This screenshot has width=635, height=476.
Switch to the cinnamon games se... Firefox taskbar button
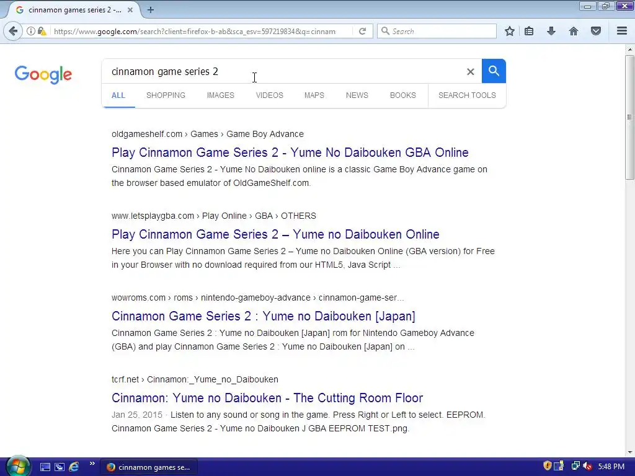point(148,467)
